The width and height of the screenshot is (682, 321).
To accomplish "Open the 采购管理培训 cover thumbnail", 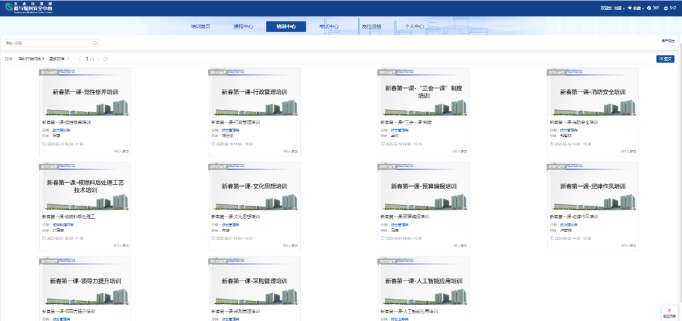I will pos(254,281).
